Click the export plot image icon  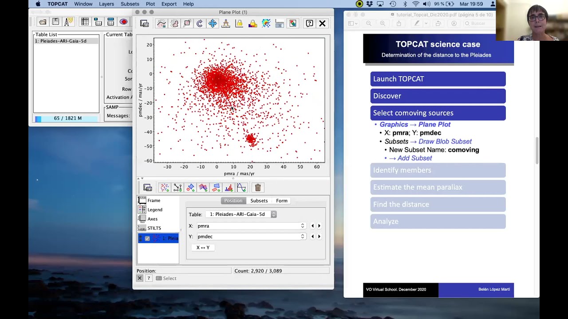293,23
